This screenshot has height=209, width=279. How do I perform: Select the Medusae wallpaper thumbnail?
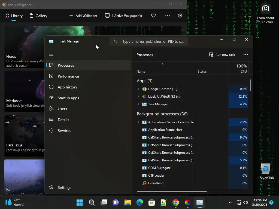coord(25,91)
